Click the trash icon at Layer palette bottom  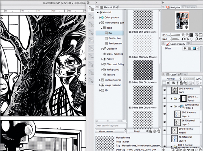(x=200, y=150)
